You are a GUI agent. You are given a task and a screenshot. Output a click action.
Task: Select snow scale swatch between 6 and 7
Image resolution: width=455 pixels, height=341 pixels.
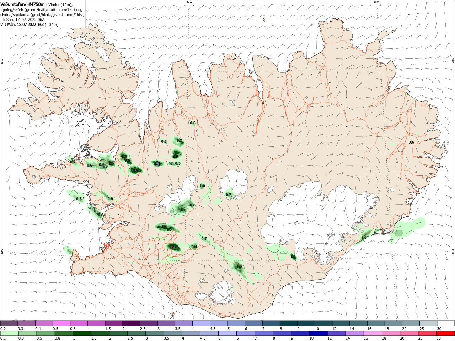[x=253, y=323]
